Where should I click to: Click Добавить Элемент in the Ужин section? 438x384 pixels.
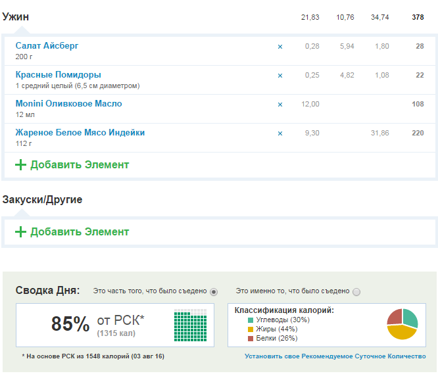coord(80,165)
